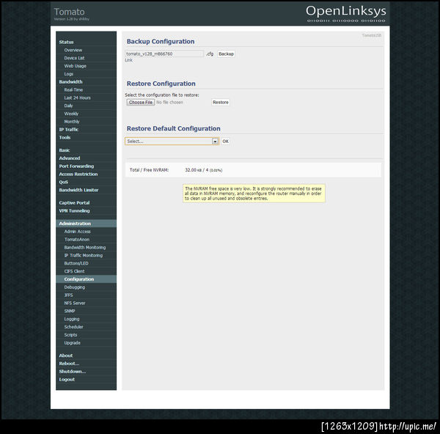Open the Scripts page
Image resolution: width=440 pixels, height=434 pixels.
(70, 335)
